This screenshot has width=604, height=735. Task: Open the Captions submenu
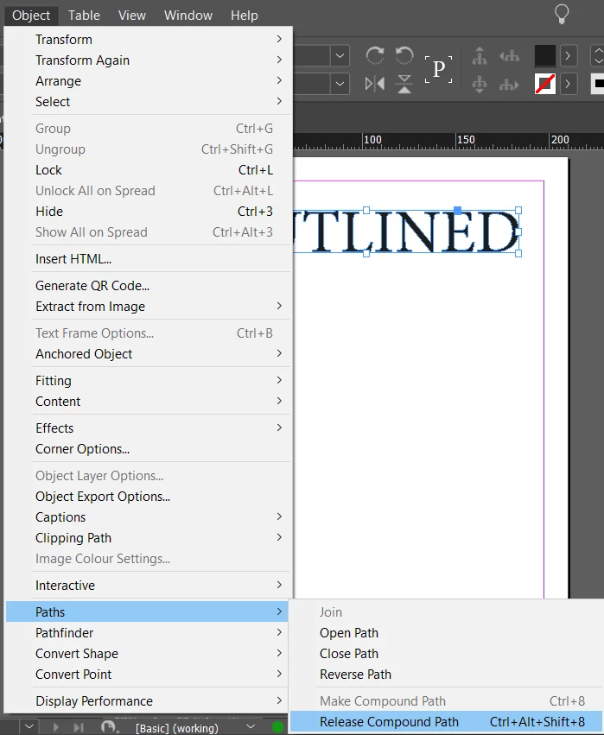point(148,517)
